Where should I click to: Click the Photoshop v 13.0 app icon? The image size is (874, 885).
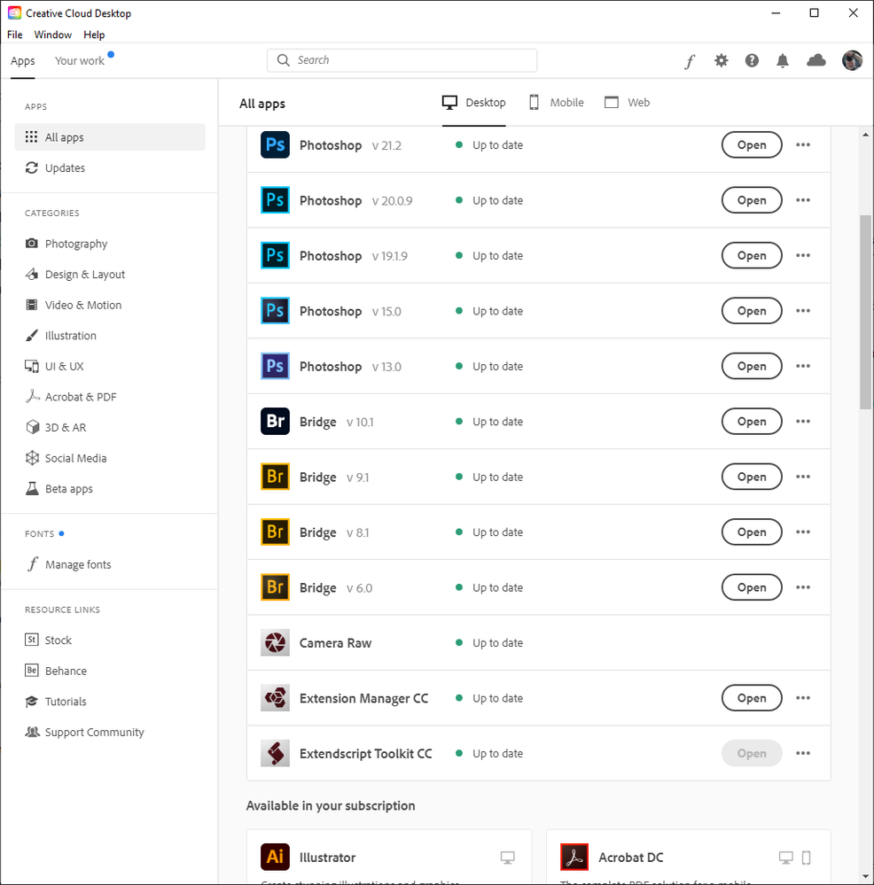(x=275, y=366)
